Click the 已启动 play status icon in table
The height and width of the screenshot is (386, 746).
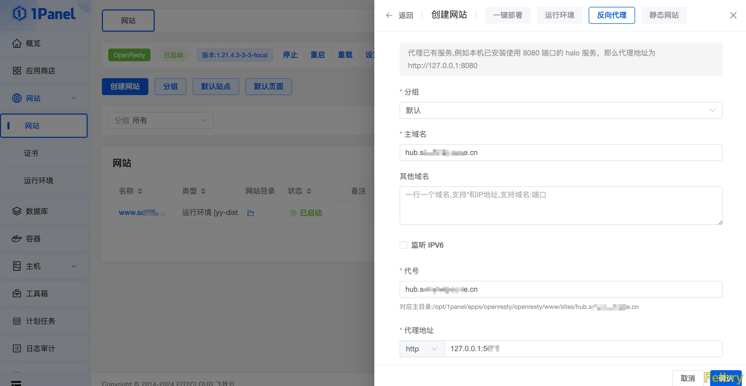pyautogui.click(x=293, y=213)
